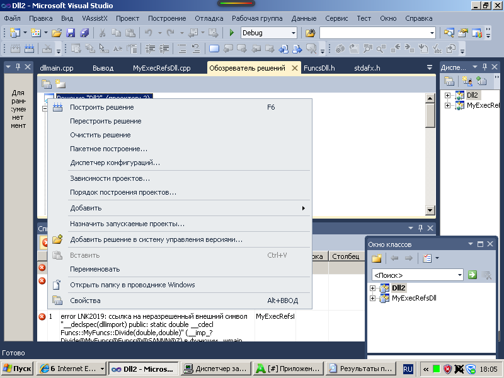This screenshot has height=378, width=504.
Task: Click Solution Explorer vertical scrollbar down arrow
Action: (430, 210)
